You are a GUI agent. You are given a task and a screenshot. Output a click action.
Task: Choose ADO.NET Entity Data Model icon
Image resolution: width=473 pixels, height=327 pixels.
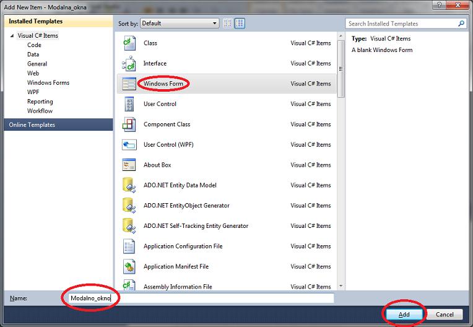pos(129,185)
